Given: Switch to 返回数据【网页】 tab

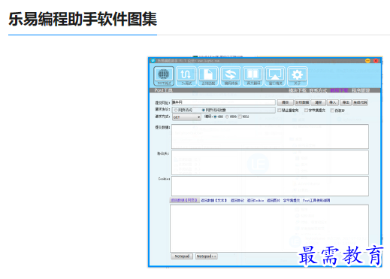Looking at the screenshot, I should 184,200.
